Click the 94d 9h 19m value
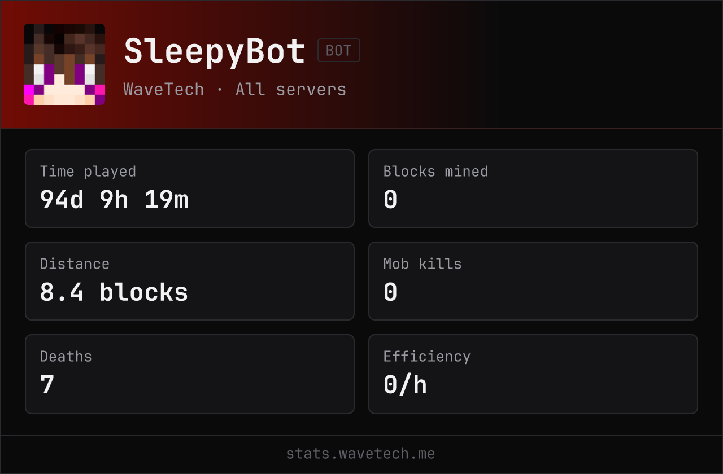The height and width of the screenshot is (474, 723). (114, 200)
